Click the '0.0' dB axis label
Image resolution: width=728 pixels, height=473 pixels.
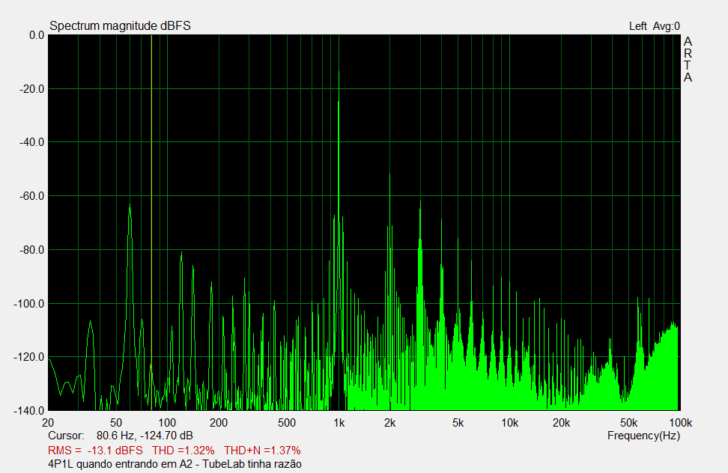pyautogui.click(x=37, y=35)
